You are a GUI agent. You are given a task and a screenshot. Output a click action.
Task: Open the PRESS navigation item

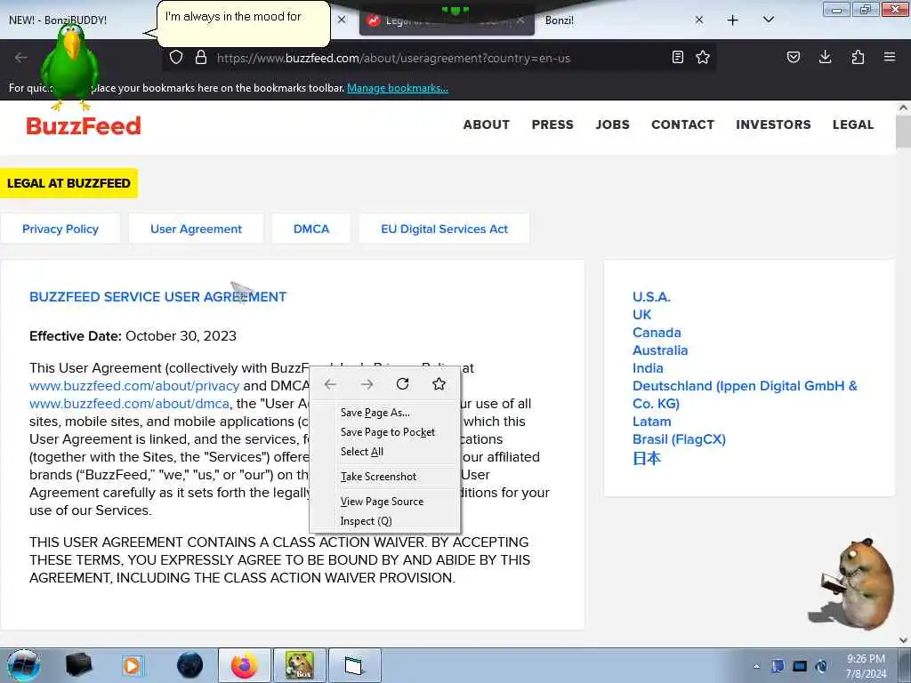click(x=552, y=125)
